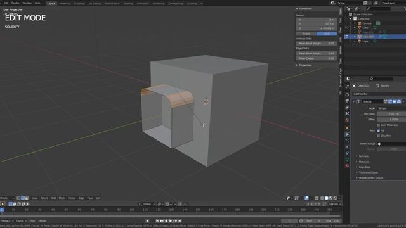Viewport: 406px width, 228px height.
Task: Open the Object properties orange square tab
Action: 347,128
